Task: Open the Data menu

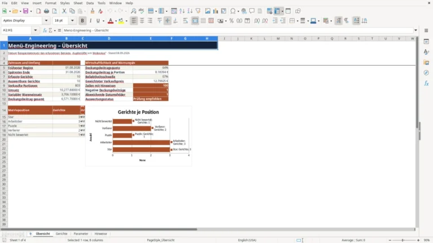Action: tap(90, 3)
